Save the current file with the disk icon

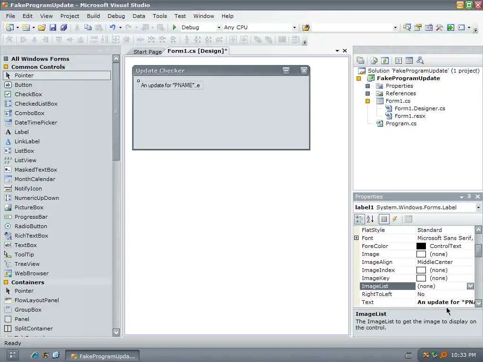(x=53, y=27)
